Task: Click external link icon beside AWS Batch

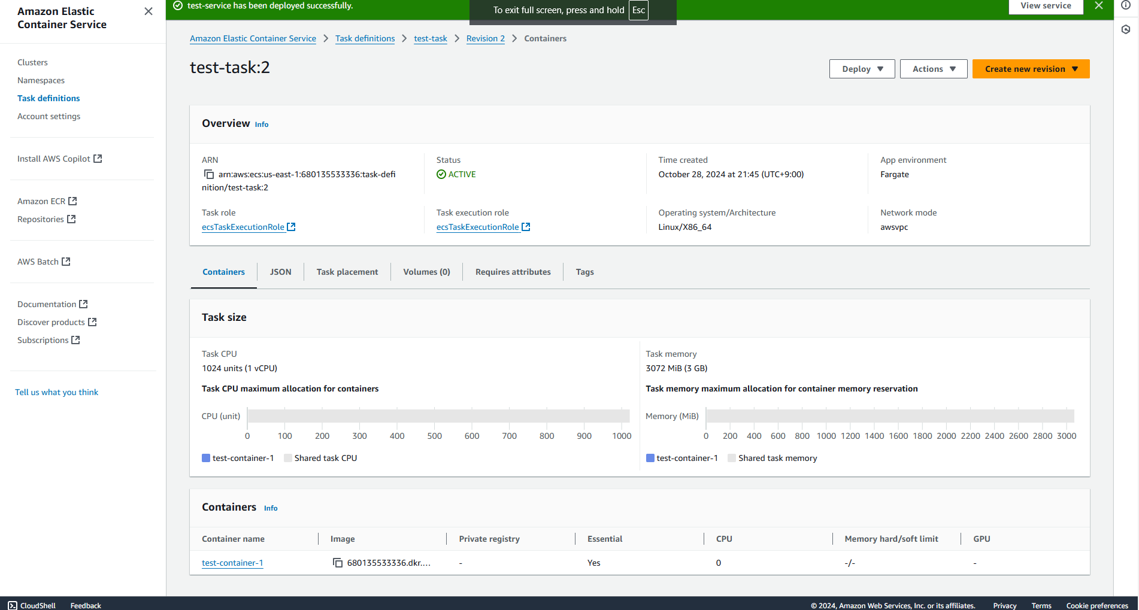Action: [x=66, y=262]
